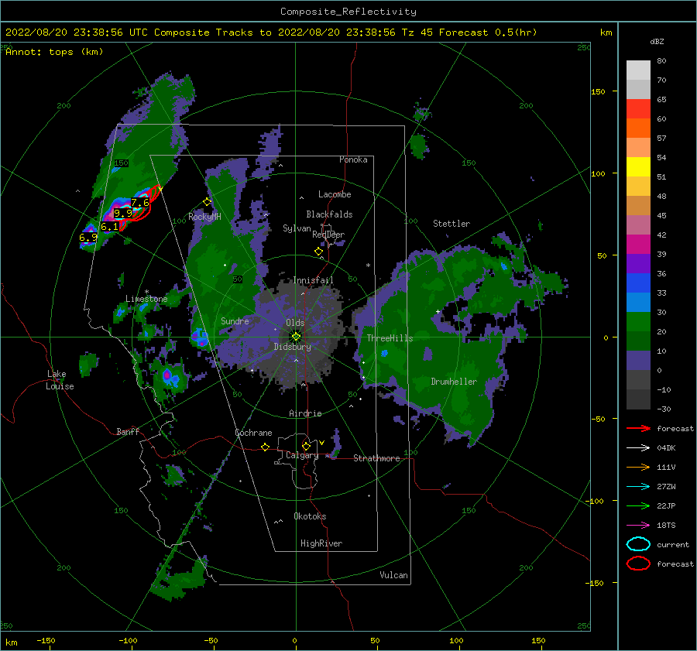
Task: Select the white 04DK arrow legend icon
Action: (638, 448)
